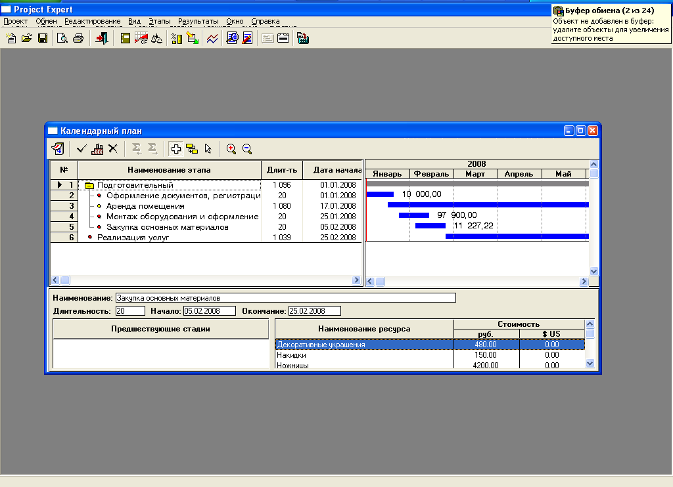Select the Аренда помещения stage row
Screen dimensions: 673x487
[x=145, y=206]
